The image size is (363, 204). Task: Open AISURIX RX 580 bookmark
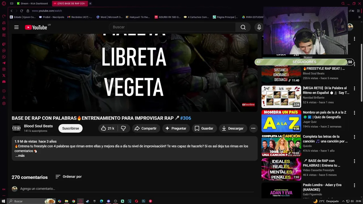pyautogui.click(x=167, y=17)
